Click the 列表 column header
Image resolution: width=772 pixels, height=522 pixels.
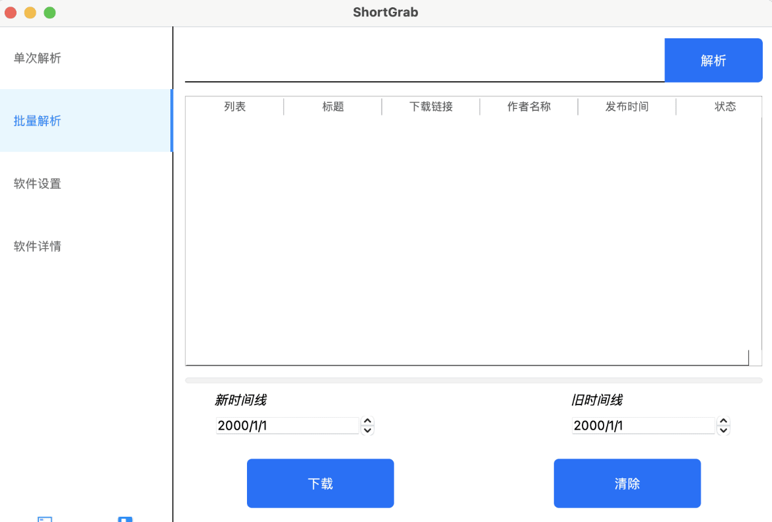(x=234, y=107)
